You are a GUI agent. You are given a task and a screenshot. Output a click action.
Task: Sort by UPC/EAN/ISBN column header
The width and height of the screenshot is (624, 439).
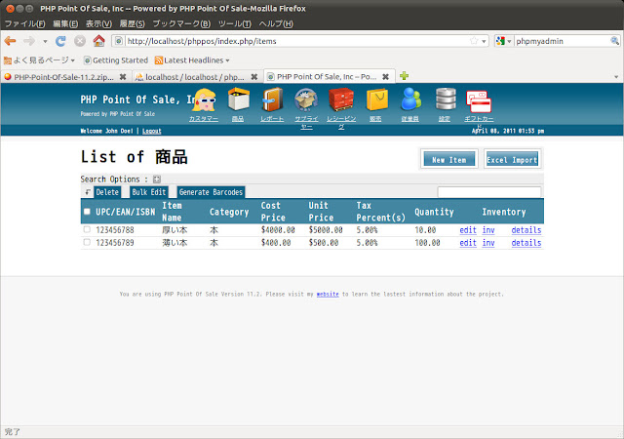(x=126, y=212)
